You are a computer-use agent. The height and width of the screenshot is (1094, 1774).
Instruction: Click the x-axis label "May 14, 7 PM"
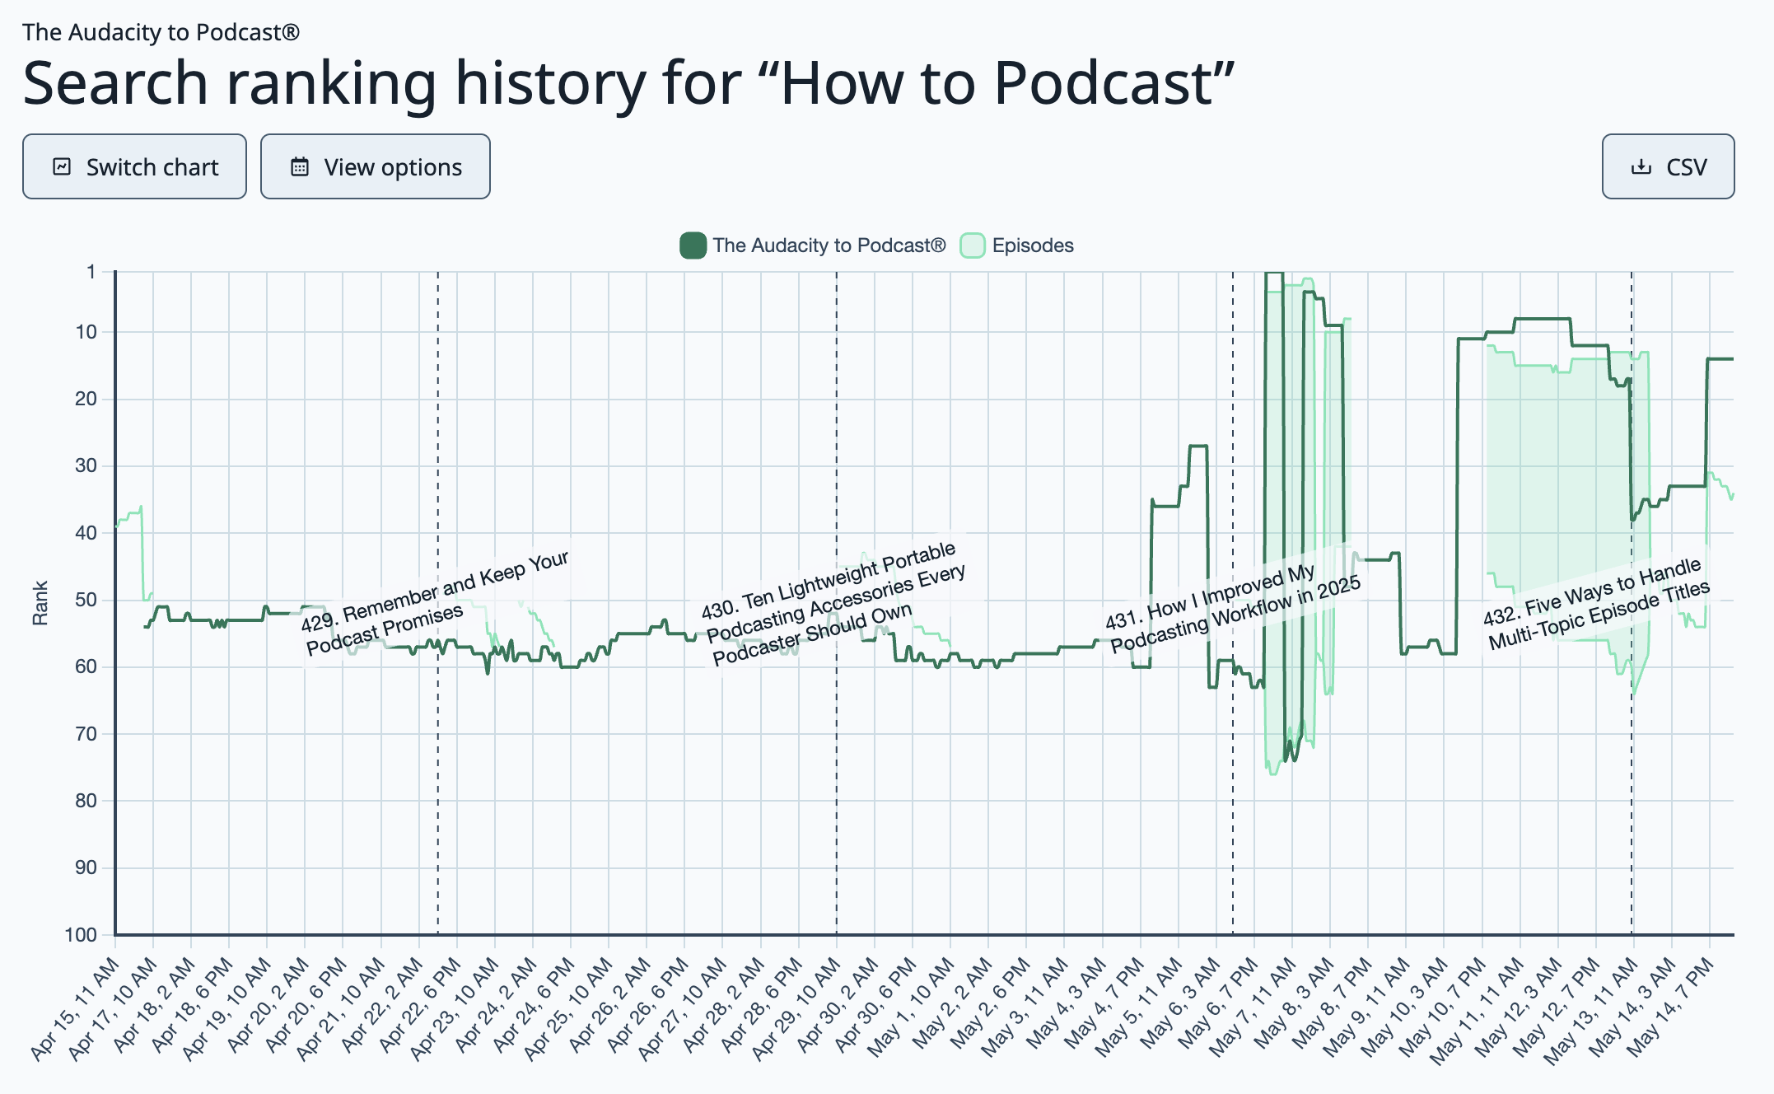pyautogui.click(x=1673, y=1006)
